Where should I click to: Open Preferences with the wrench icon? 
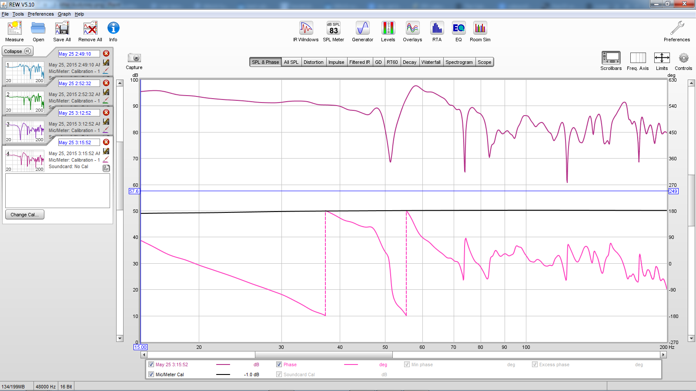(x=677, y=32)
